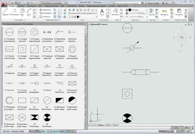The image size is (195, 134).
Task: Select the Полилиния polyline tool
Action: [14, 12]
